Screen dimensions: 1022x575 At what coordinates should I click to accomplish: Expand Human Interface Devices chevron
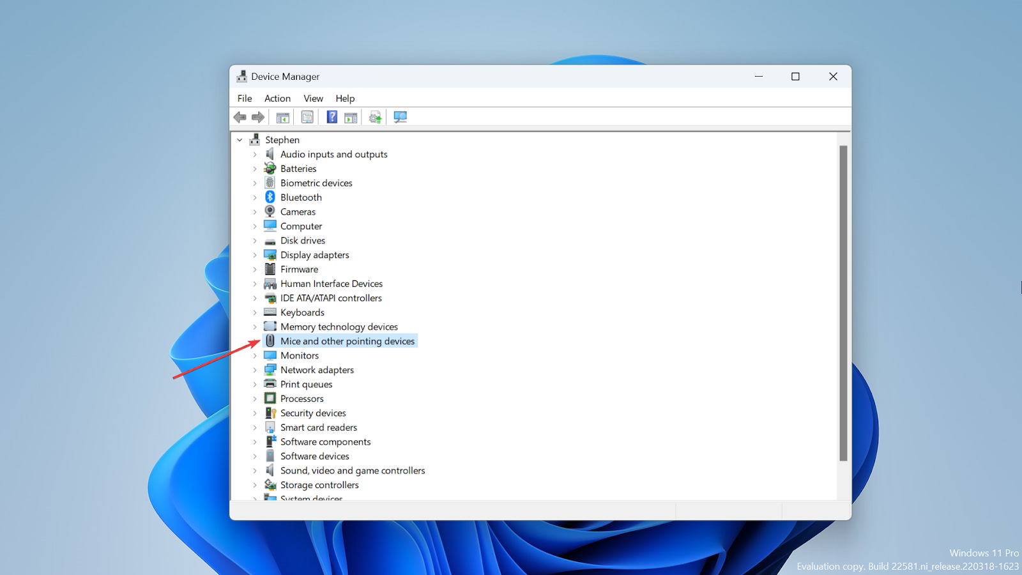(255, 284)
